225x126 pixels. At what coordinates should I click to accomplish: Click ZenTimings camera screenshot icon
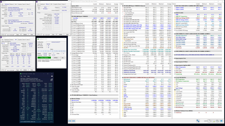52,76
